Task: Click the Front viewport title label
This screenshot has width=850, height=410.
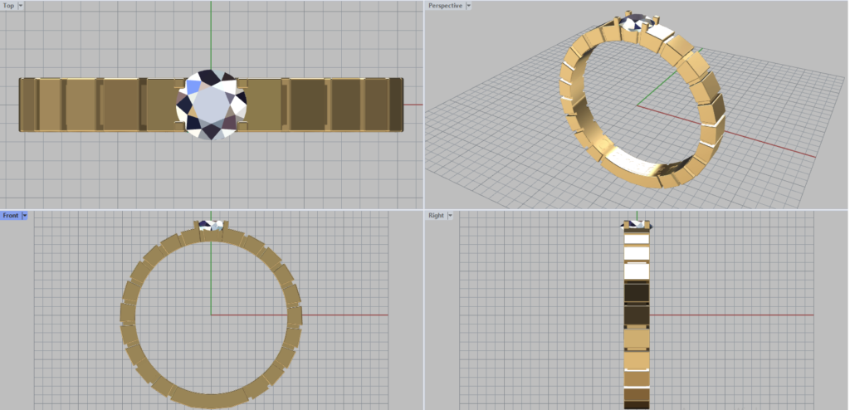Action: 11,216
